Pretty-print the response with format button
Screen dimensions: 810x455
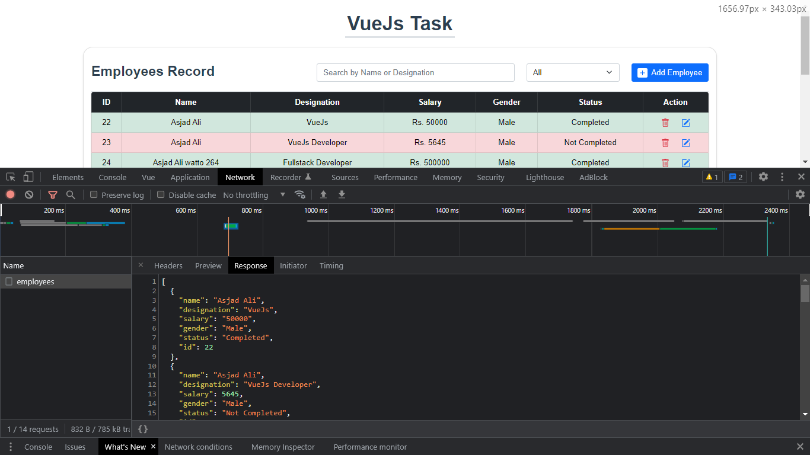(x=143, y=428)
